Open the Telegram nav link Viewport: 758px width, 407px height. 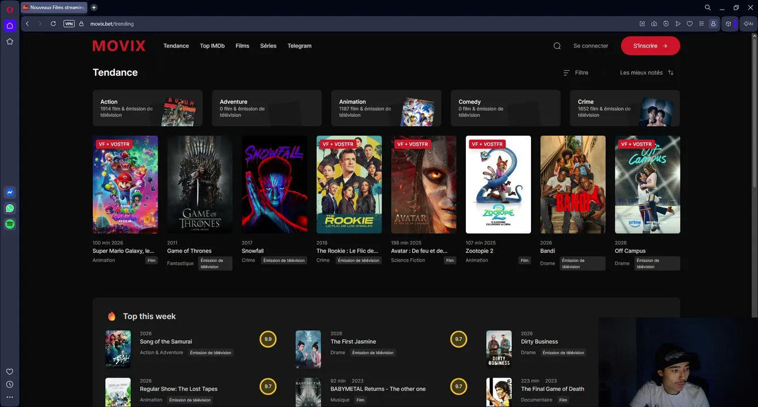pyautogui.click(x=299, y=46)
